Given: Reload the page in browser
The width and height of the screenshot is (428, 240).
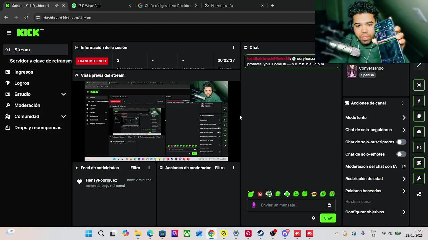Looking at the screenshot, I should pos(26,18).
